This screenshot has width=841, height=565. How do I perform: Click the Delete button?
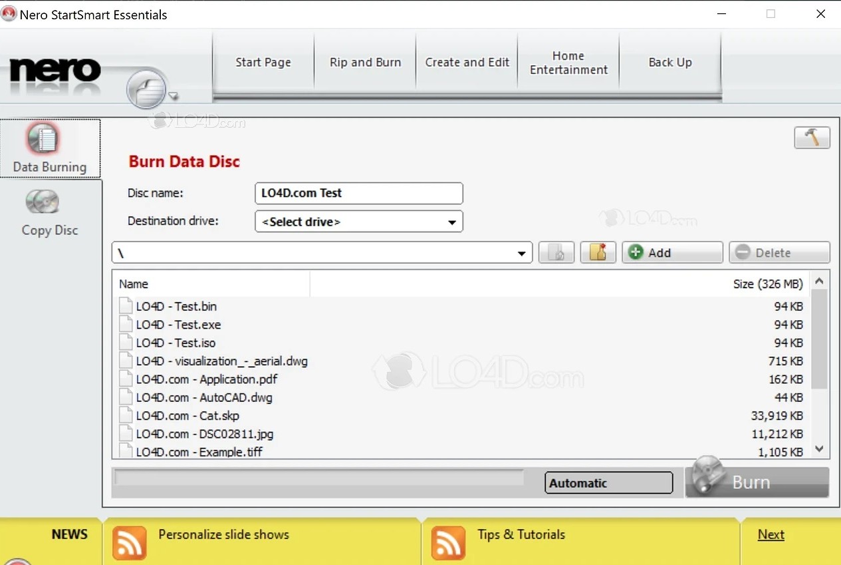click(x=779, y=252)
